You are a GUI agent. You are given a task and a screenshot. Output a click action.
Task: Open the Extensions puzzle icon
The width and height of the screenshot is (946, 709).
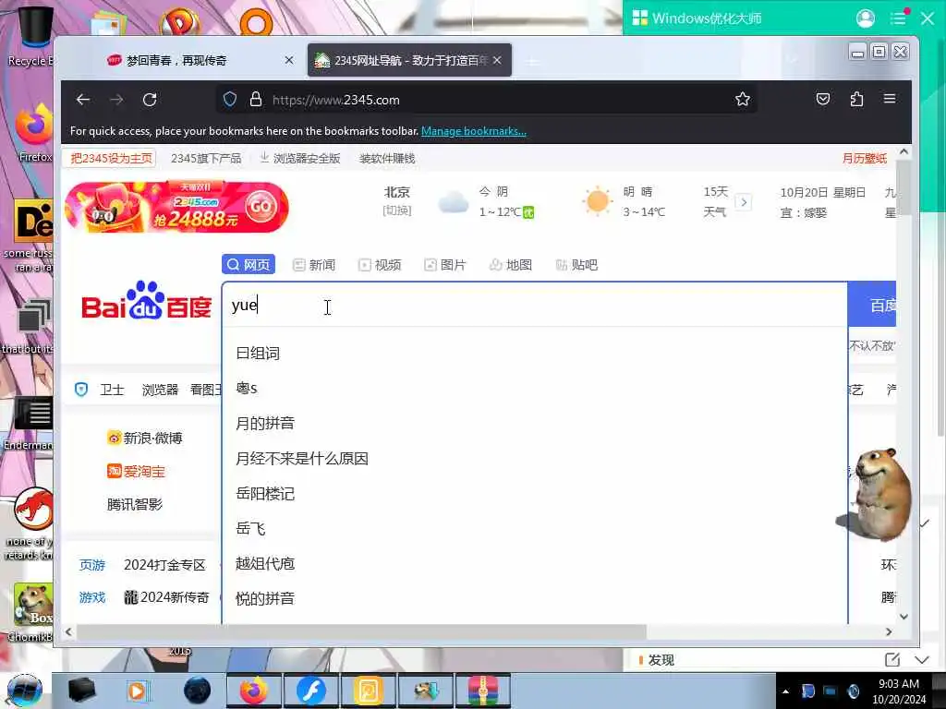[x=856, y=100]
